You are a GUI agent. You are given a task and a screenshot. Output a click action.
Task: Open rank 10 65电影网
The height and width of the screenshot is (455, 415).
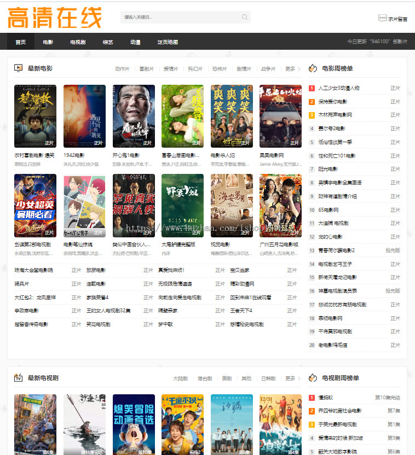click(x=328, y=210)
